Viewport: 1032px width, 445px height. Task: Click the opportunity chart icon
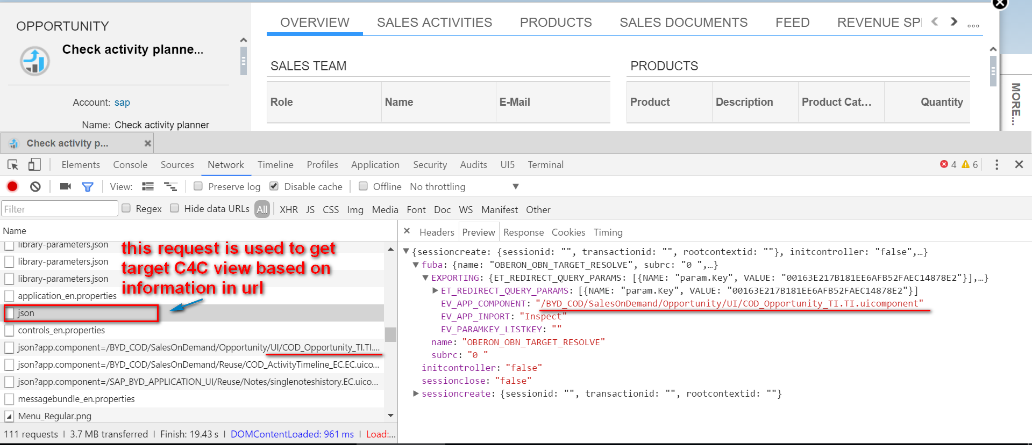click(x=35, y=61)
